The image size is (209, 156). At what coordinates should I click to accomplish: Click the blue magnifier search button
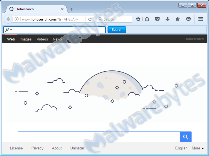pos(186,137)
